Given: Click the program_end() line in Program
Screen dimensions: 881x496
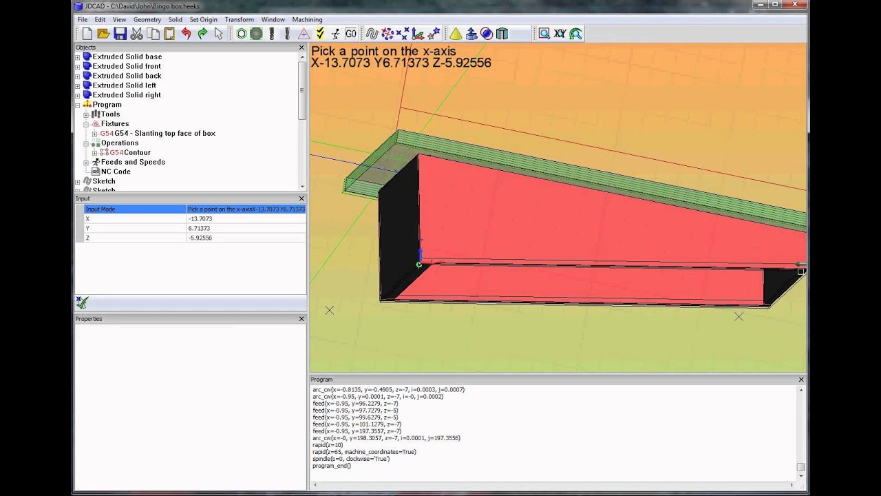Looking at the screenshot, I should pyautogui.click(x=332, y=466).
